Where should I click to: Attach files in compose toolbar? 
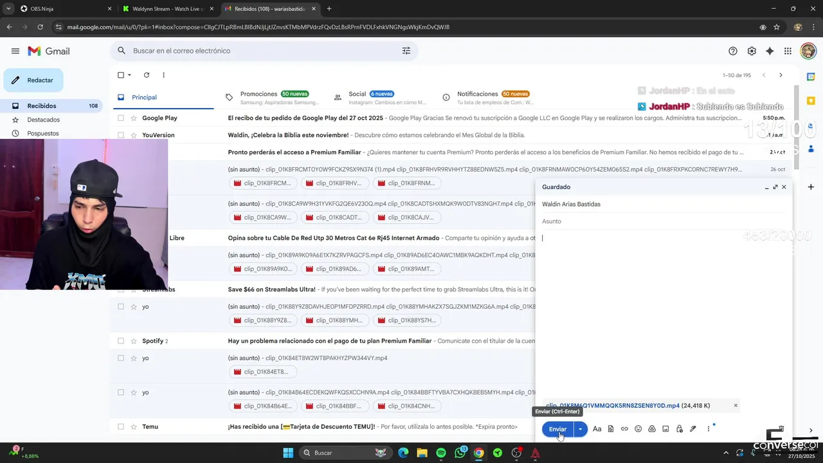(611, 429)
